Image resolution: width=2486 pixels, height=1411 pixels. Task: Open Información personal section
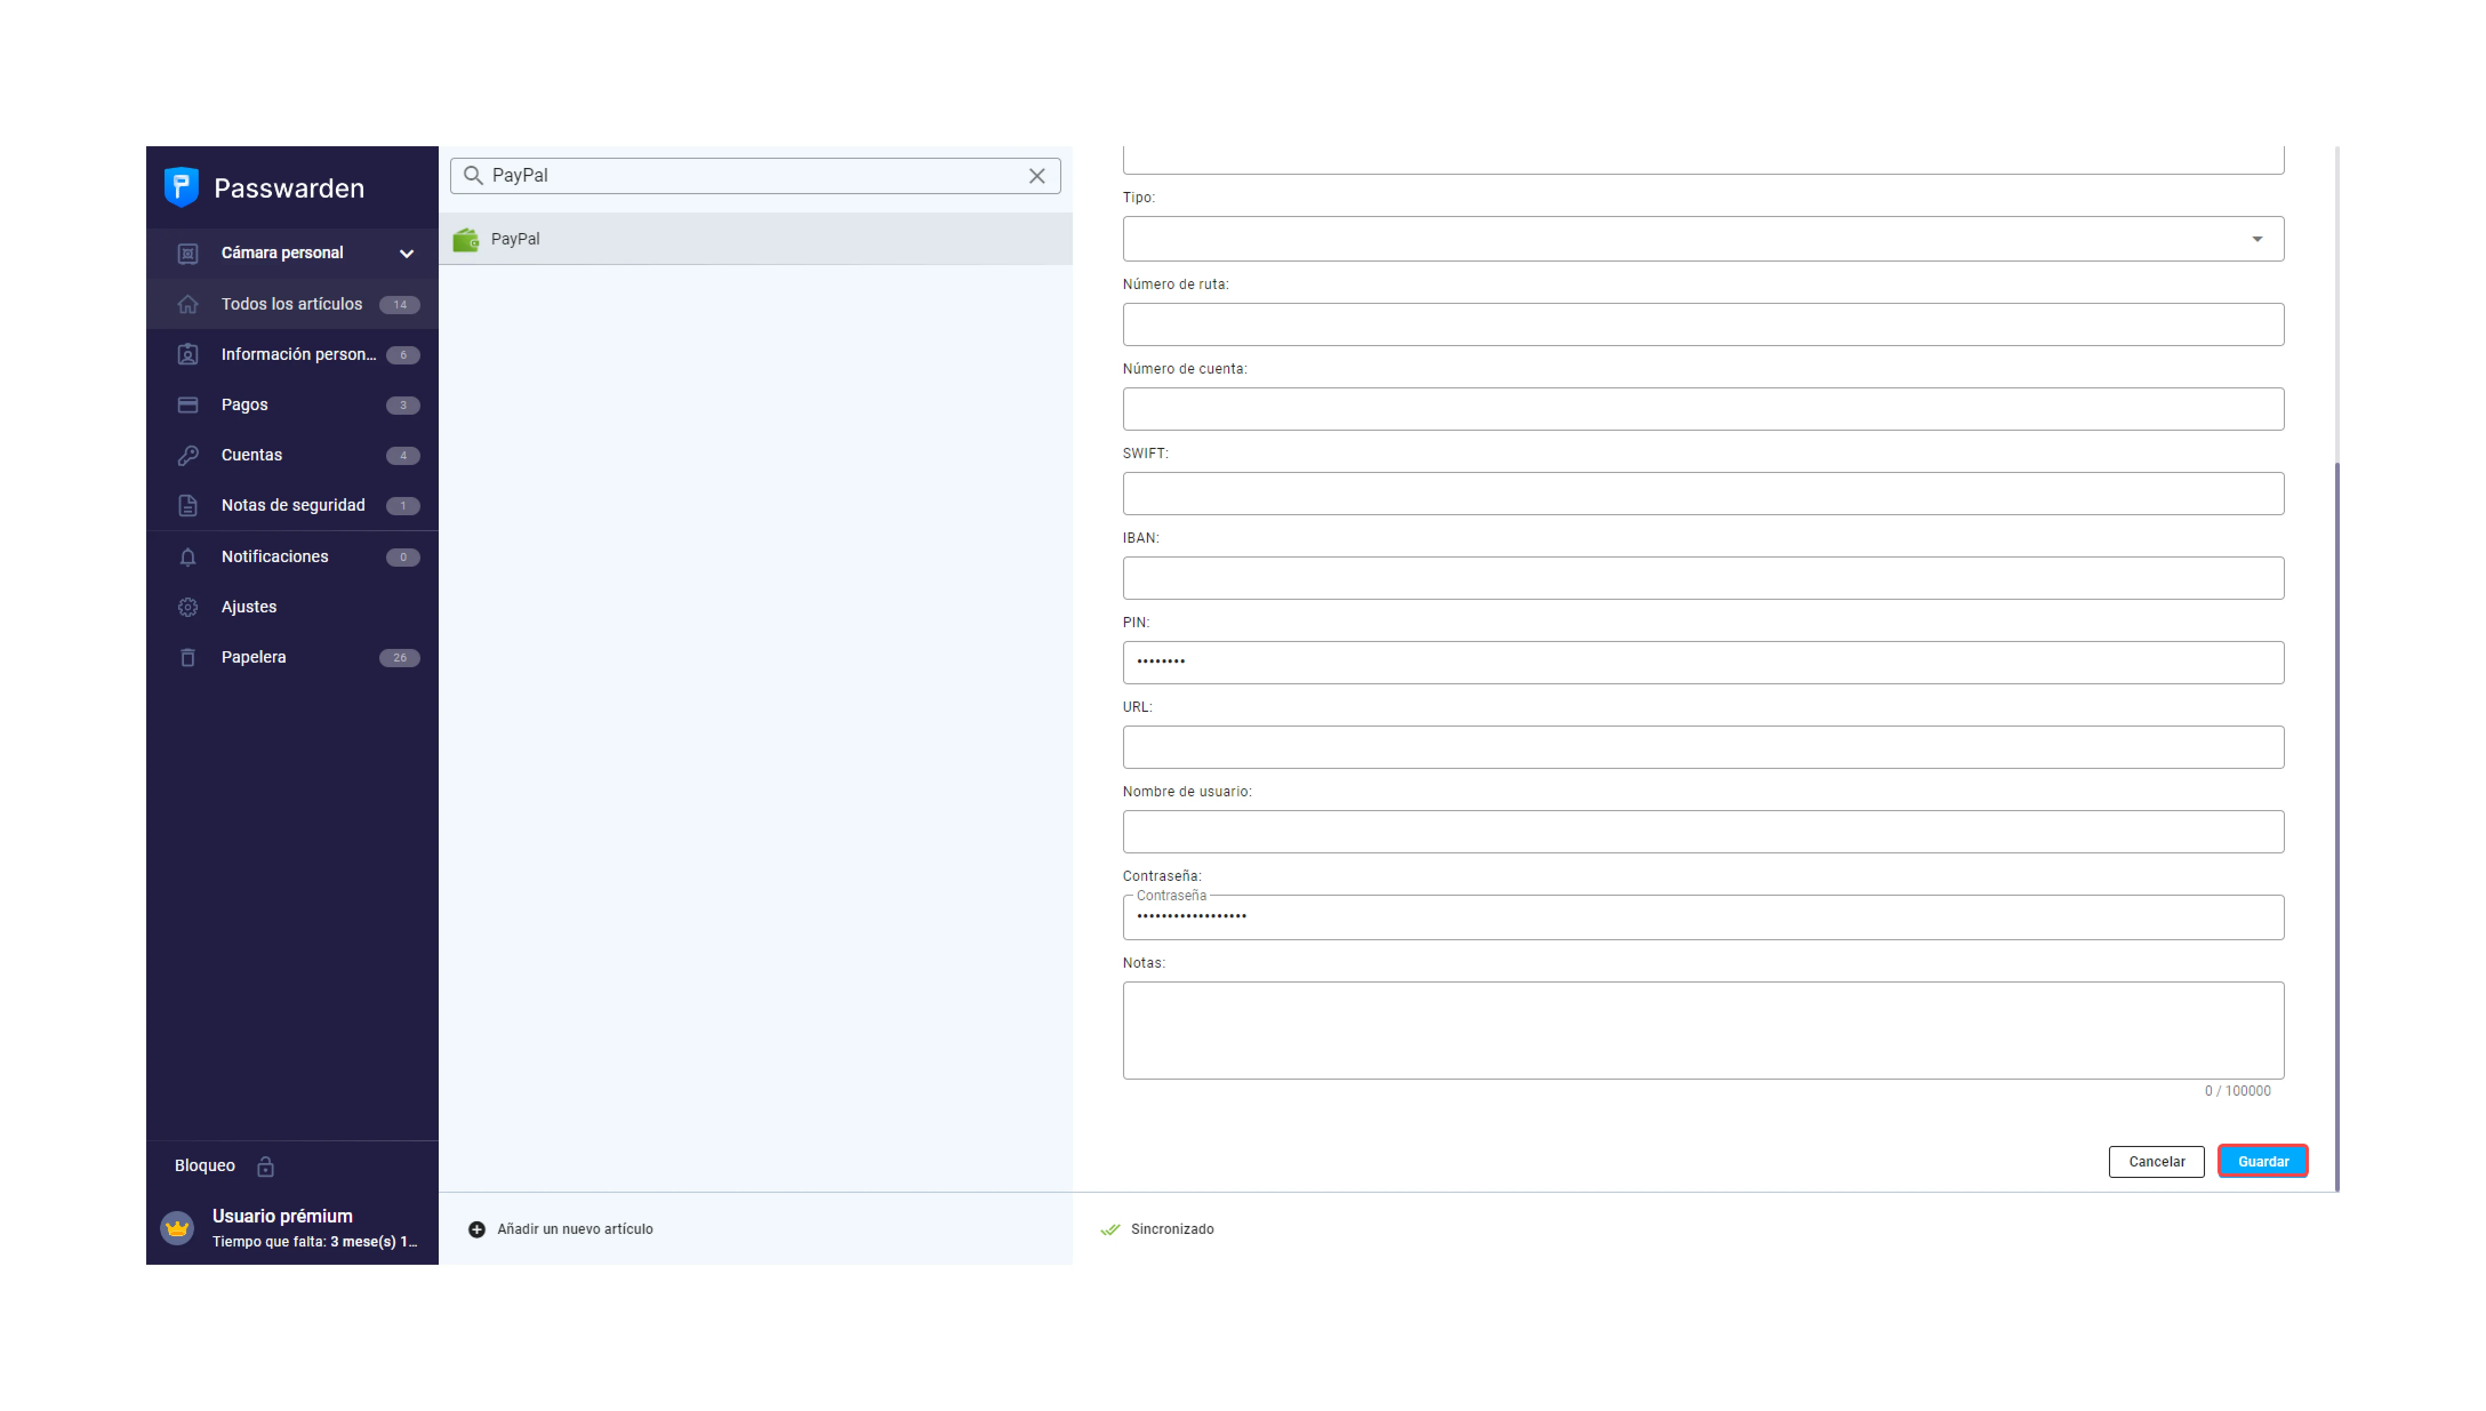point(298,355)
